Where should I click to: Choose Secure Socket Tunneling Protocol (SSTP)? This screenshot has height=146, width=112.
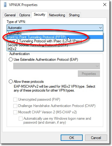coord(55,45)
